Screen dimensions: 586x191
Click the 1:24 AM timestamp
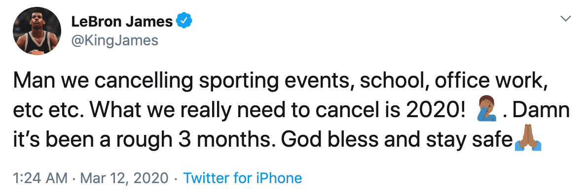(x=40, y=178)
